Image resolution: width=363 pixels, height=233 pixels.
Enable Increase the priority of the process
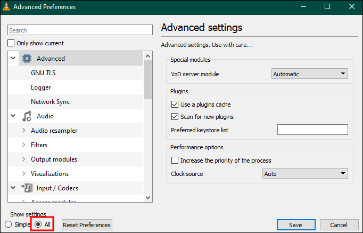pyautogui.click(x=175, y=160)
